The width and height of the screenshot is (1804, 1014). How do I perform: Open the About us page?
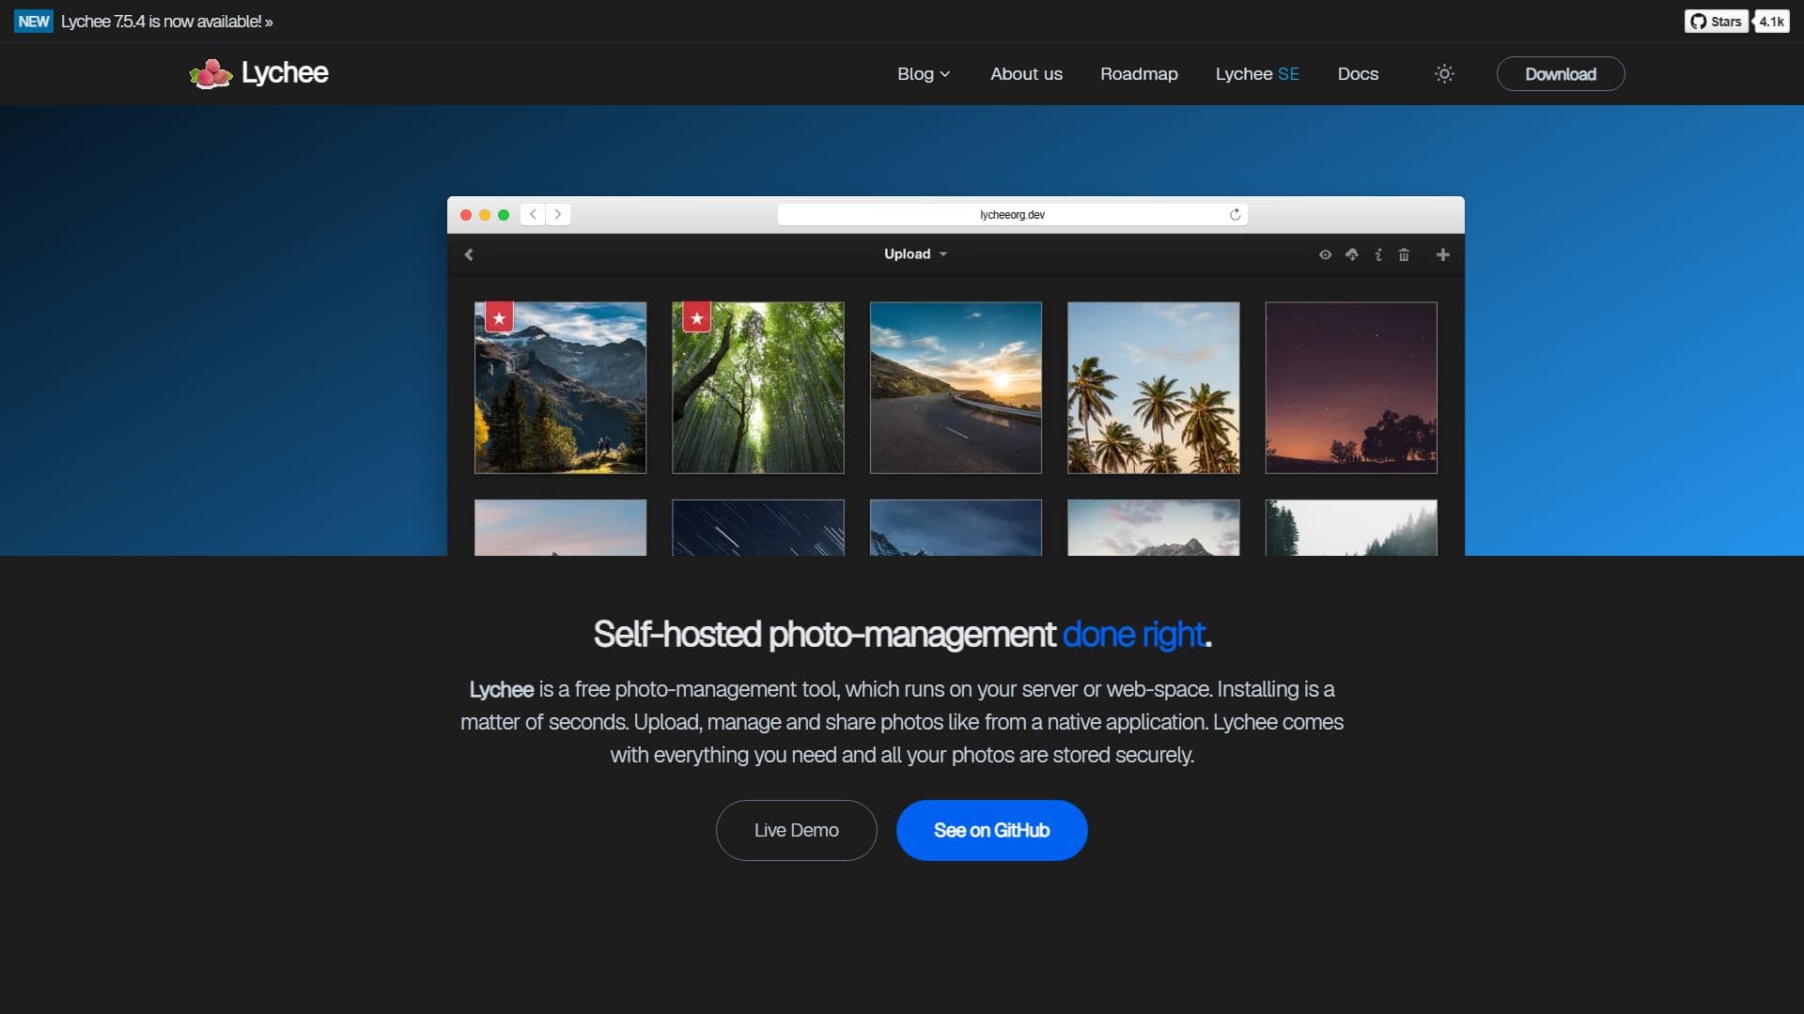point(1026,73)
